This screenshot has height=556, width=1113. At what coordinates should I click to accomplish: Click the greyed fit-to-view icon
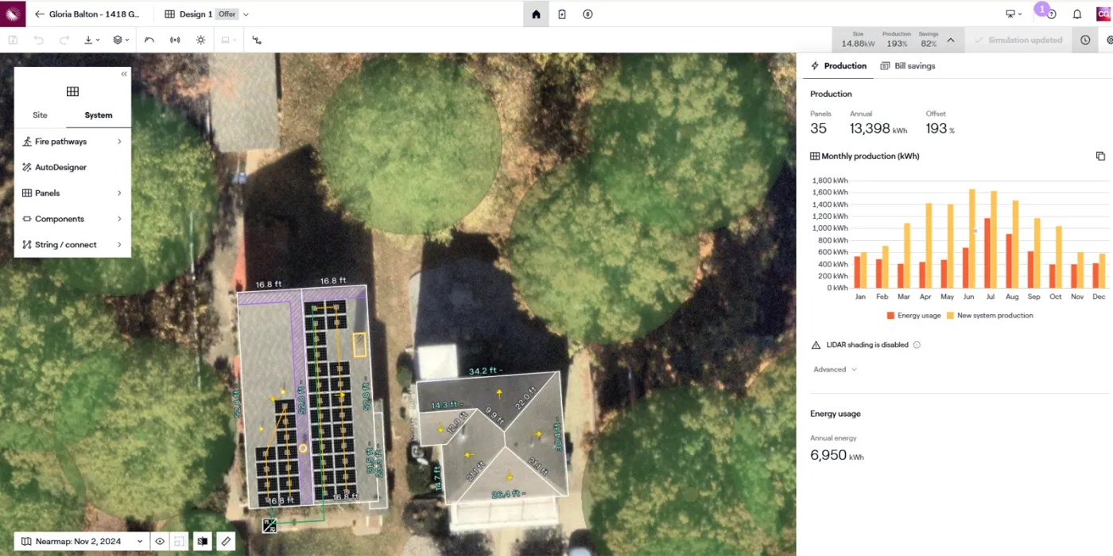pyautogui.click(x=180, y=542)
